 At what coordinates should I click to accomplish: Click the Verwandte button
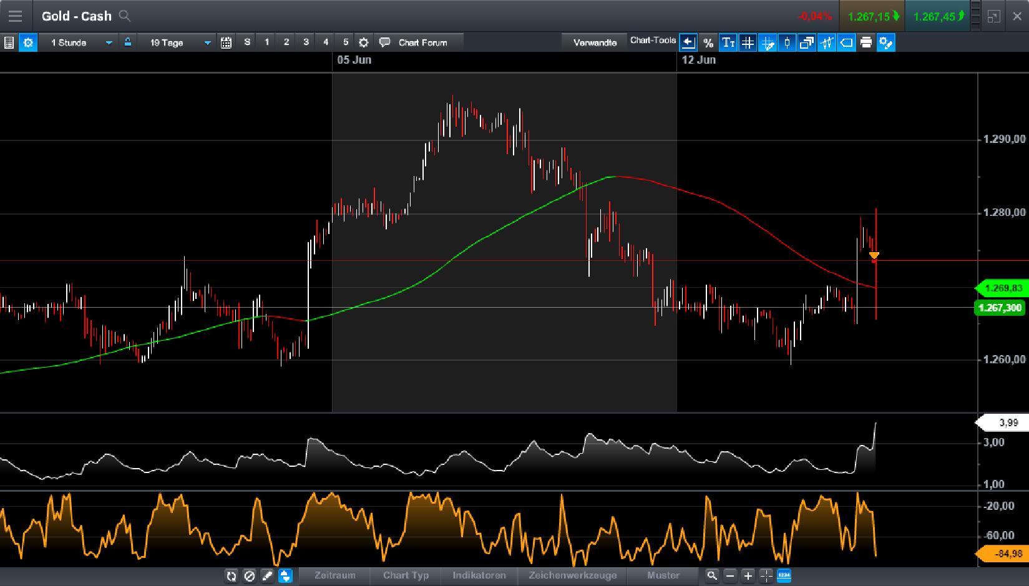(593, 41)
